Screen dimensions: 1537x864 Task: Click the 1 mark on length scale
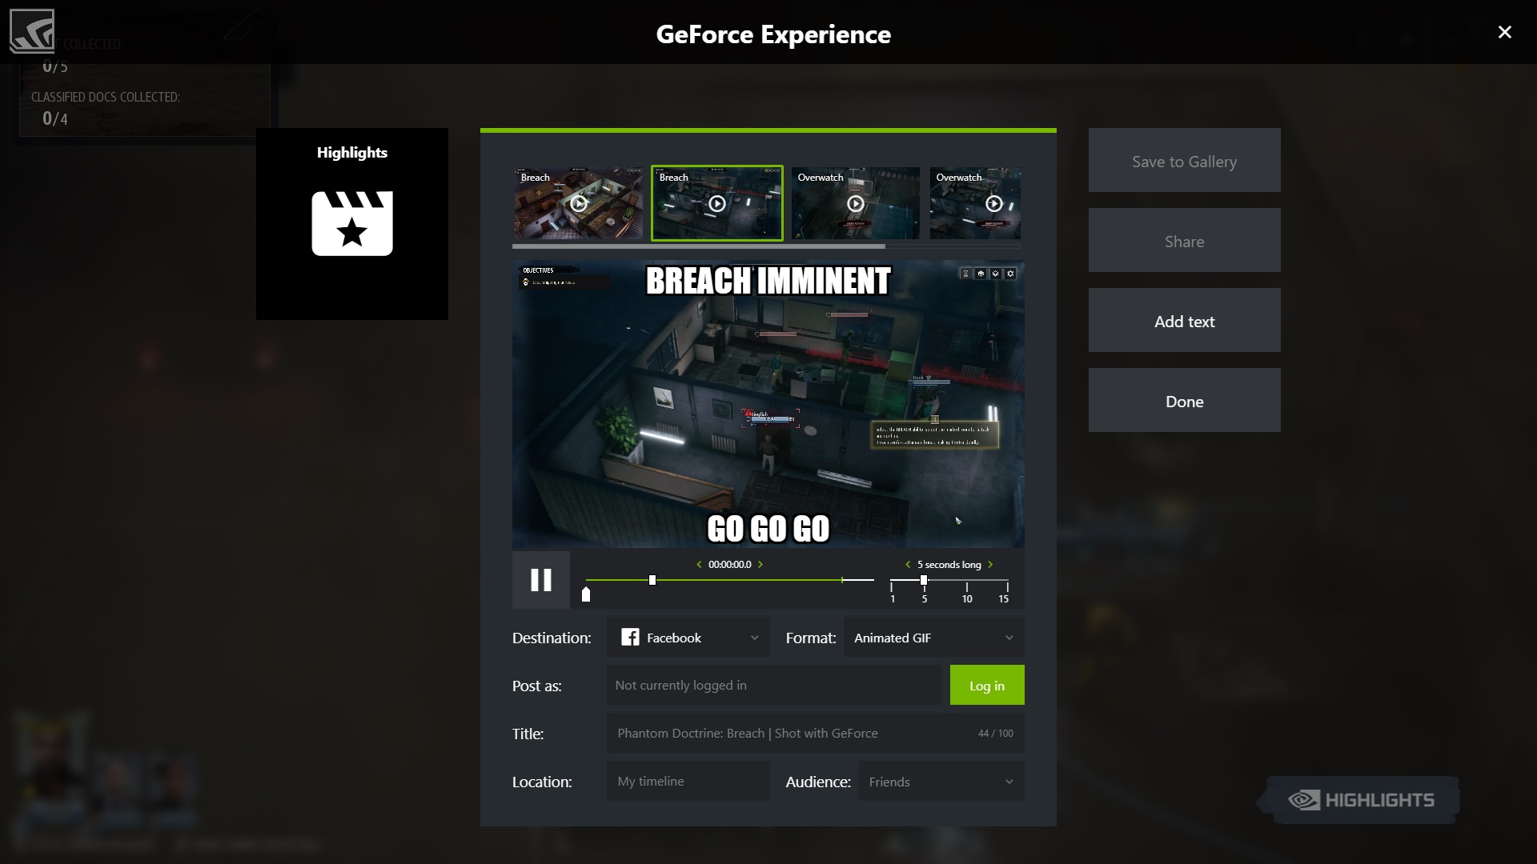click(x=893, y=599)
